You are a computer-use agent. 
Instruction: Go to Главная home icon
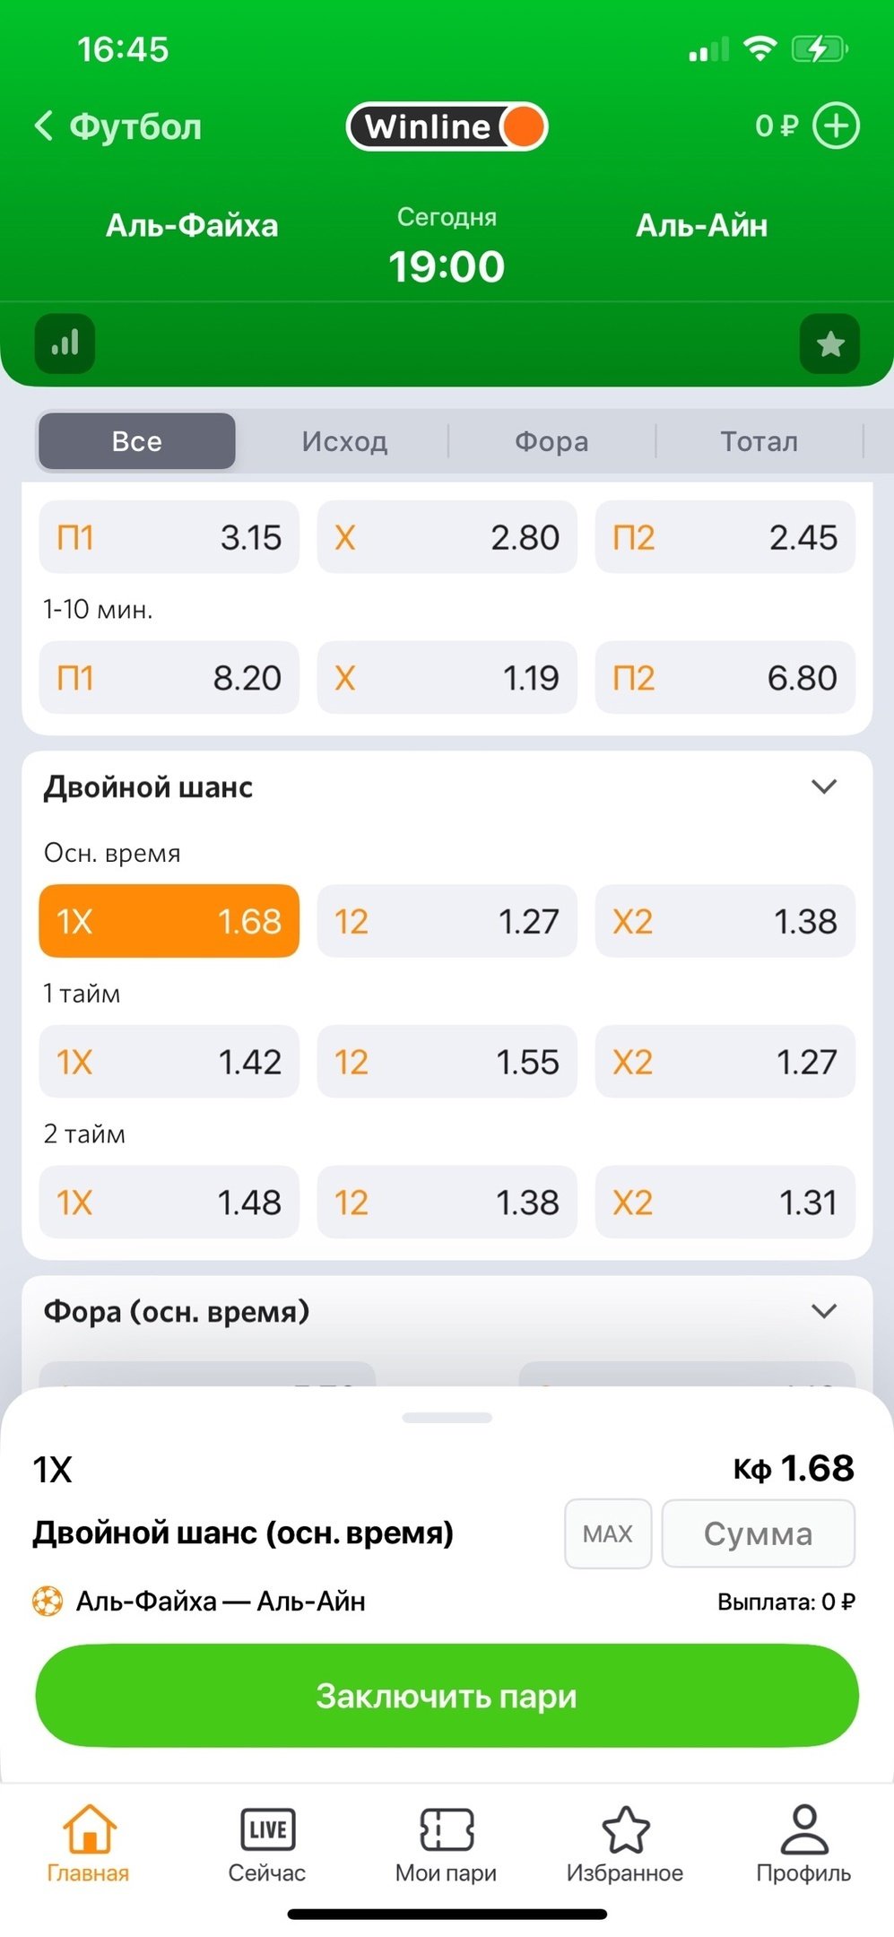[89, 1844]
